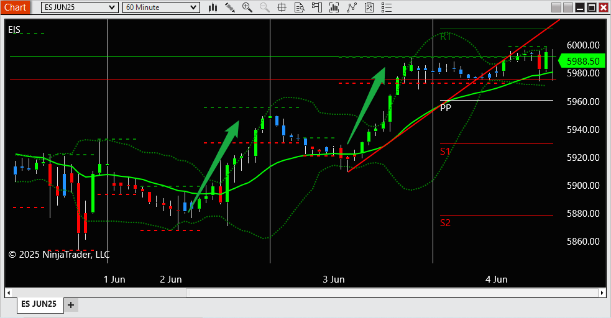
Task: Click the 5860.00 price axis label
Action: [583, 242]
